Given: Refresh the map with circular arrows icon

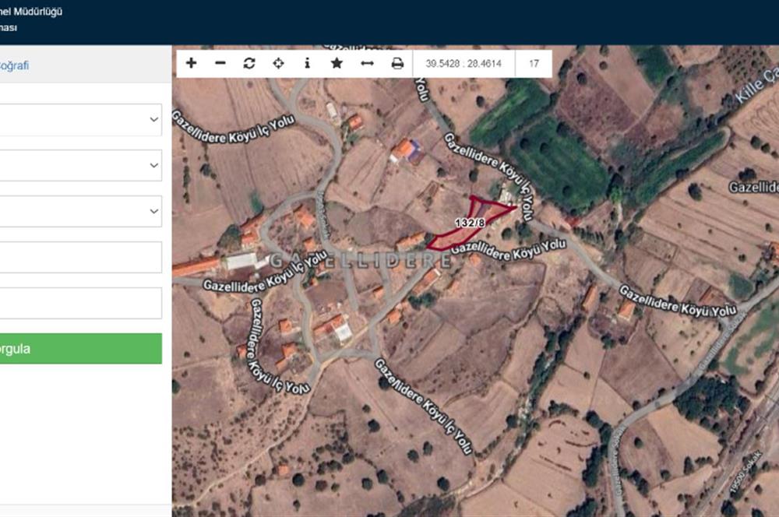Looking at the screenshot, I should (x=249, y=63).
